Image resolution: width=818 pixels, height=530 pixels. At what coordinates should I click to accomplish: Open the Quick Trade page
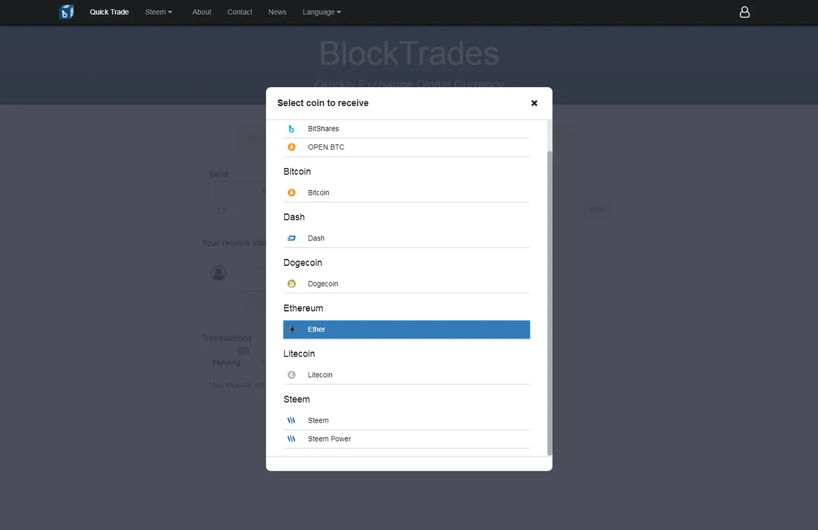coord(109,12)
